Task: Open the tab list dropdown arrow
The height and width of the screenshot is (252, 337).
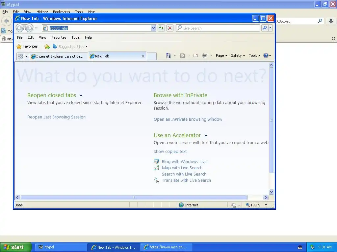Action: pos(26,56)
